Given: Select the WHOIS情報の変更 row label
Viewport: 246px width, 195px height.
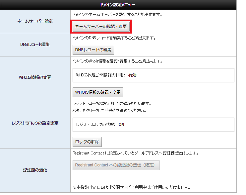Looking at the screenshot, I should 35,77.
